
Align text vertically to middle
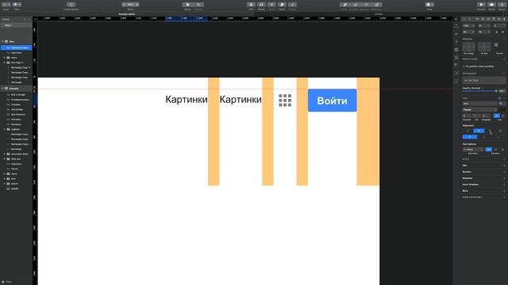click(484, 137)
